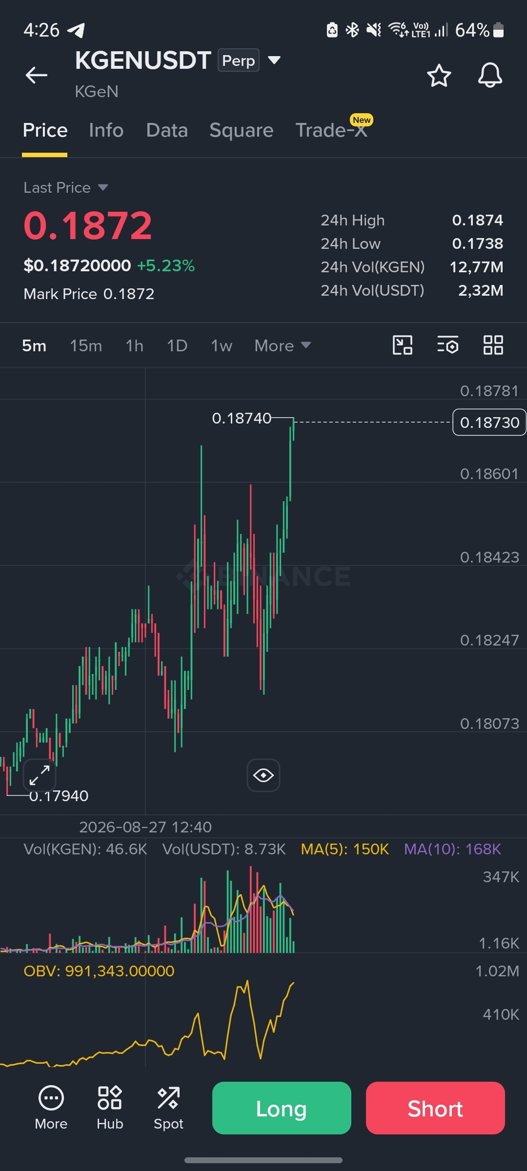This screenshot has width=527, height=1171.
Task: Open price alert bell icon
Action: click(x=490, y=75)
